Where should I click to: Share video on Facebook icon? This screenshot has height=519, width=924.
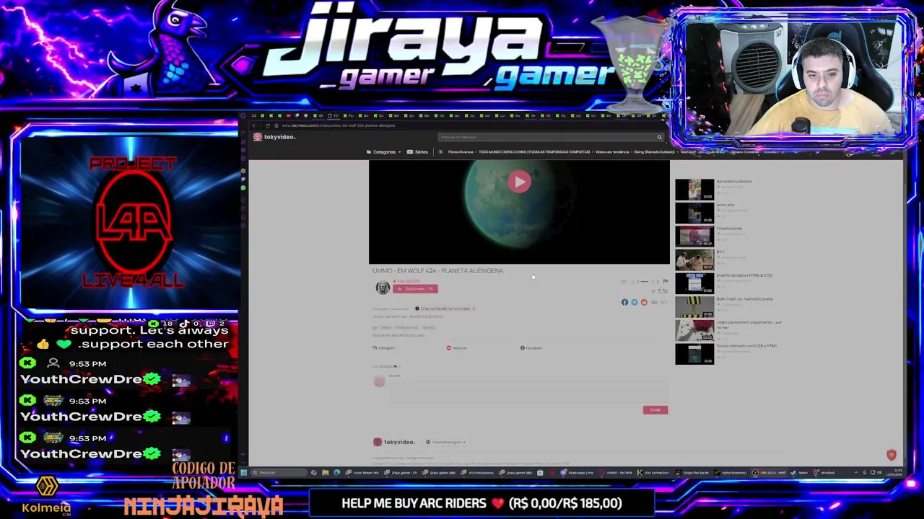pos(624,302)
